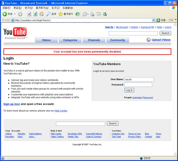The width and height of the screenshot is (178, 161).
Task: Click the address bar URL field
Action: 83,20
